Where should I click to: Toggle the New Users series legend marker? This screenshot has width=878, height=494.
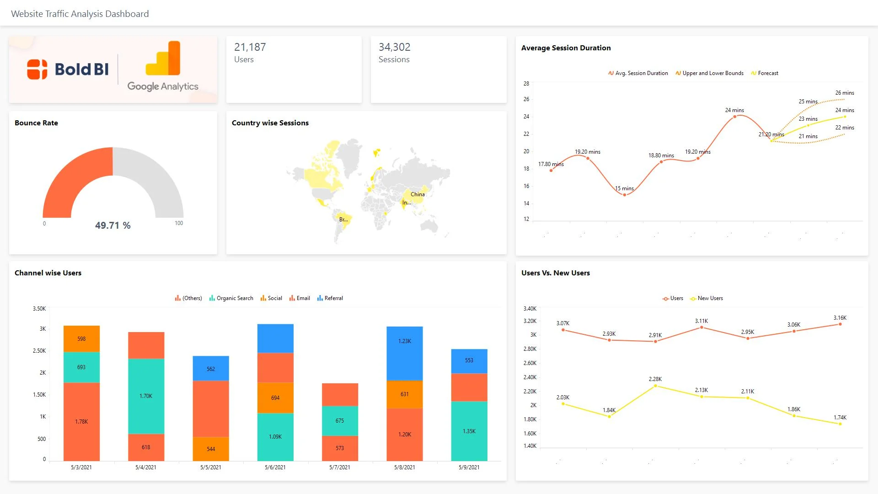point(693,299)
